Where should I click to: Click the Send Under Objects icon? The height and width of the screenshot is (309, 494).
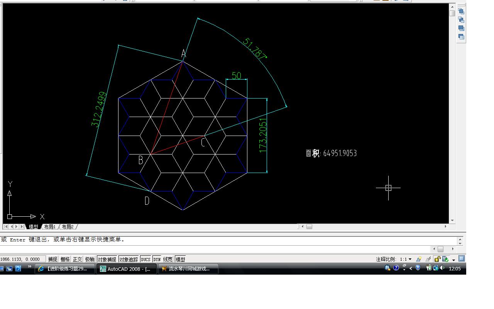[x=461, y=37]
